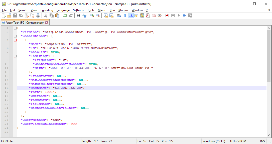Collapse the Indexing block fold on line 8
272x144 pixels.
[x=15, y=56]
